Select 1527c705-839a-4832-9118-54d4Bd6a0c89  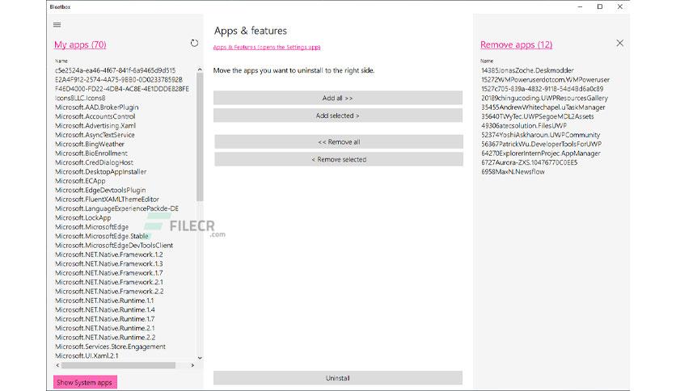[x=543, y=89]
